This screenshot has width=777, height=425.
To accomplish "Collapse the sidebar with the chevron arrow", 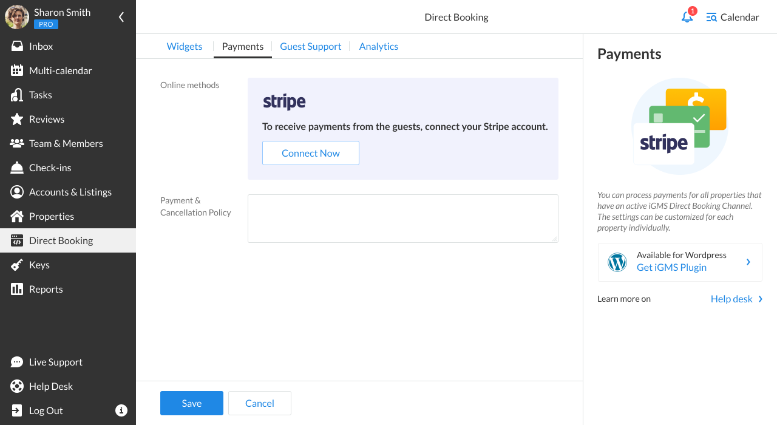I will (x=121, y=17).
